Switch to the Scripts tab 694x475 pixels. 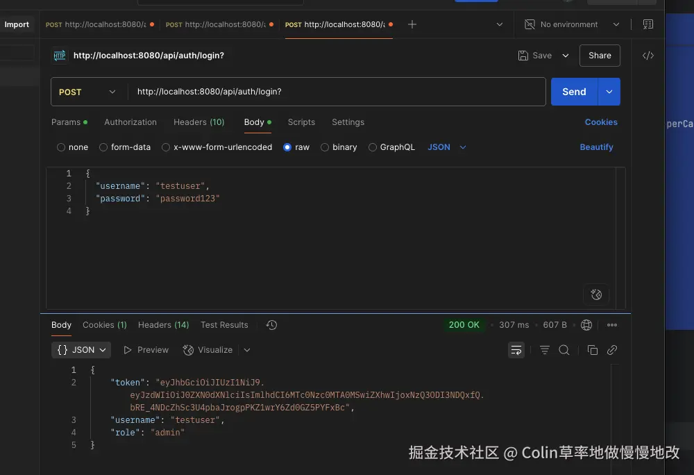pos(301,122)
